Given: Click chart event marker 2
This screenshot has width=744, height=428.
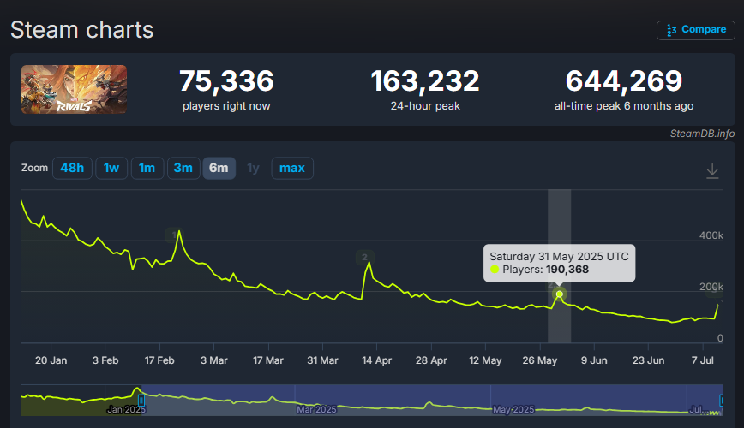Looking at the screenshot, I should point(364,258).
